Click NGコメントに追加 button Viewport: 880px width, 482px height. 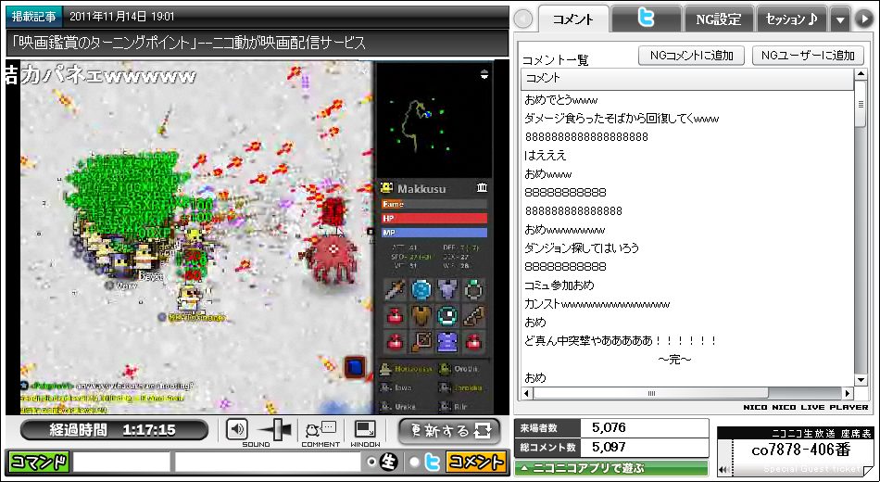pyautogui.click(x=691, y=55)
